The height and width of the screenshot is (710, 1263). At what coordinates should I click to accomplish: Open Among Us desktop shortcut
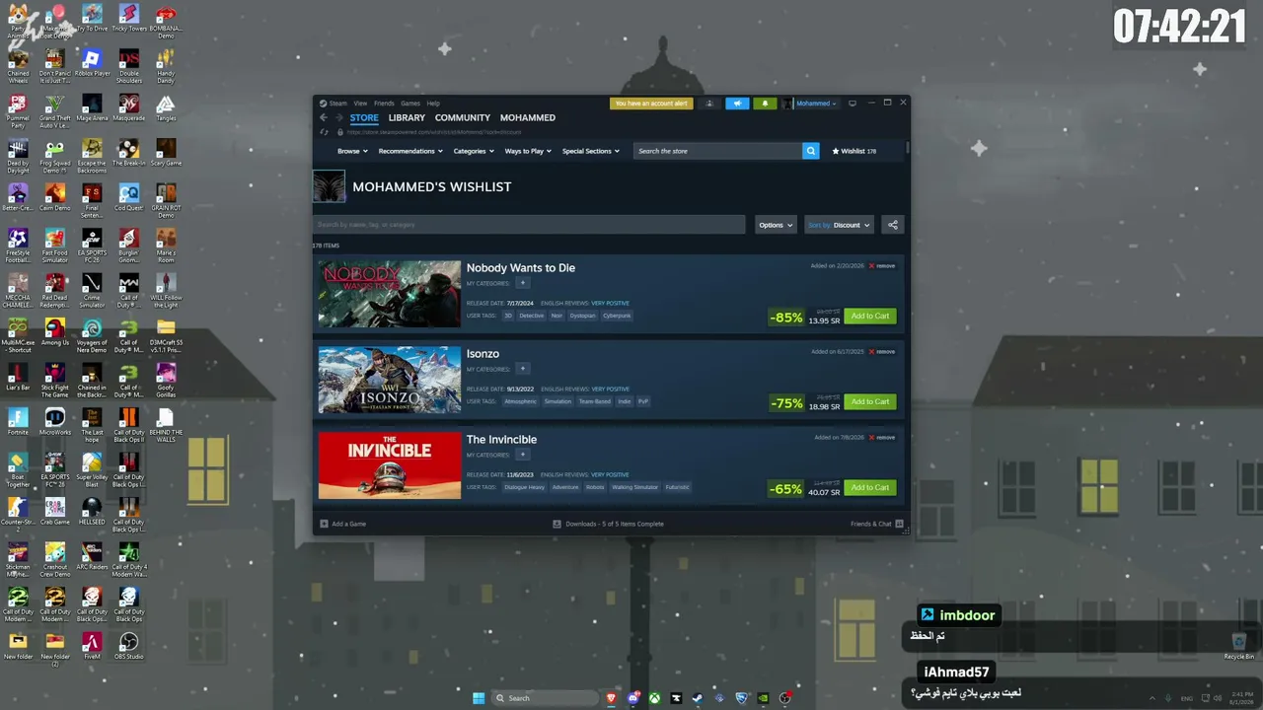[x=55, y=332]
